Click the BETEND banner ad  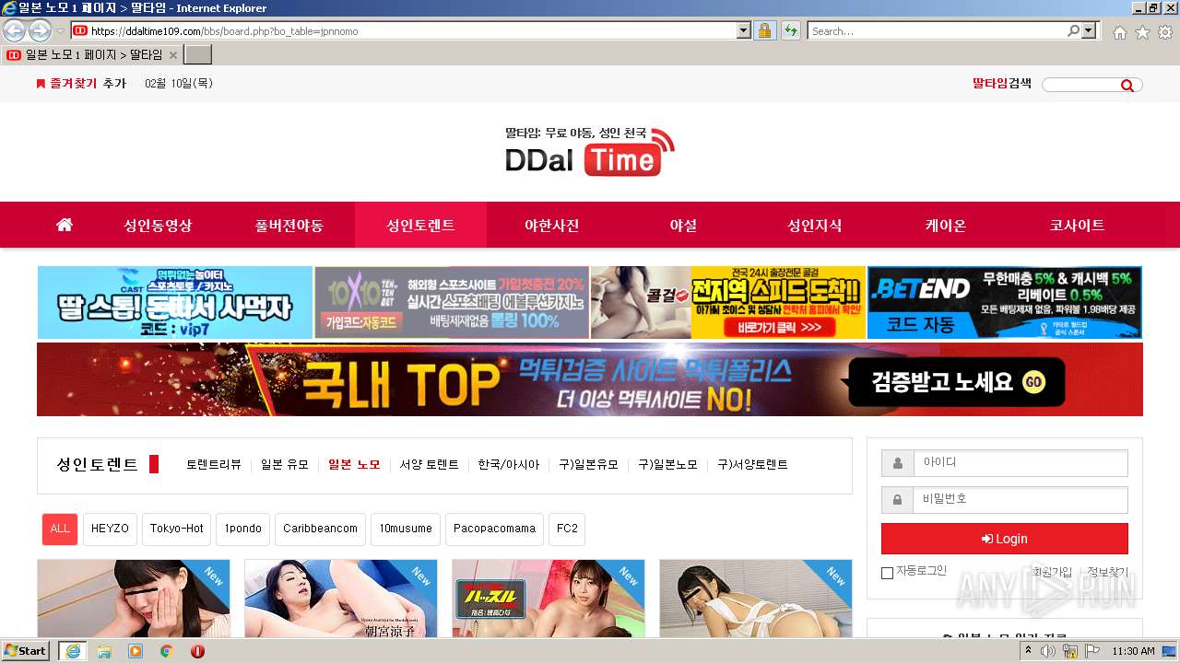[1005, 303]
